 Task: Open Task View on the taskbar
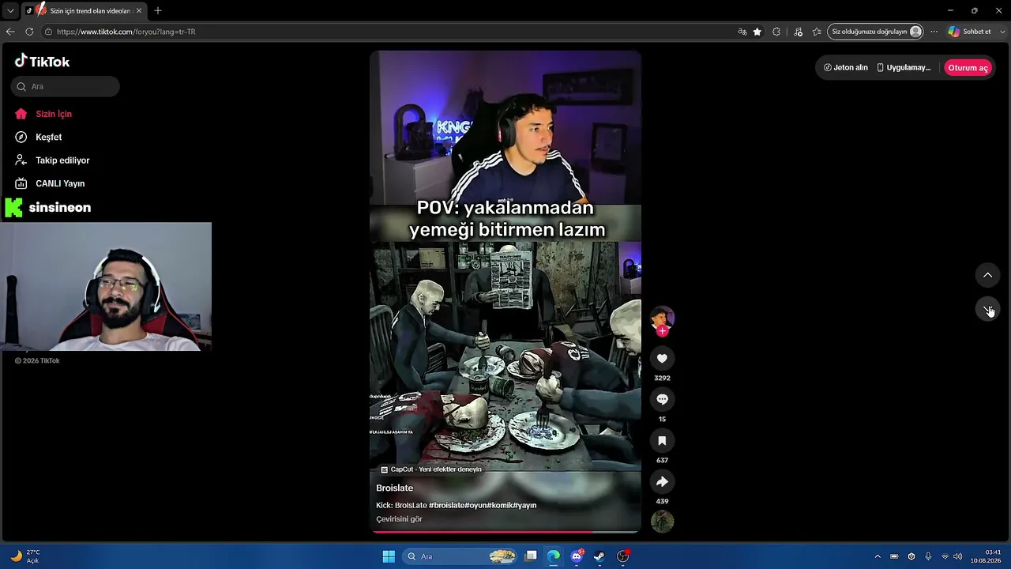click(x=532, y=556)
